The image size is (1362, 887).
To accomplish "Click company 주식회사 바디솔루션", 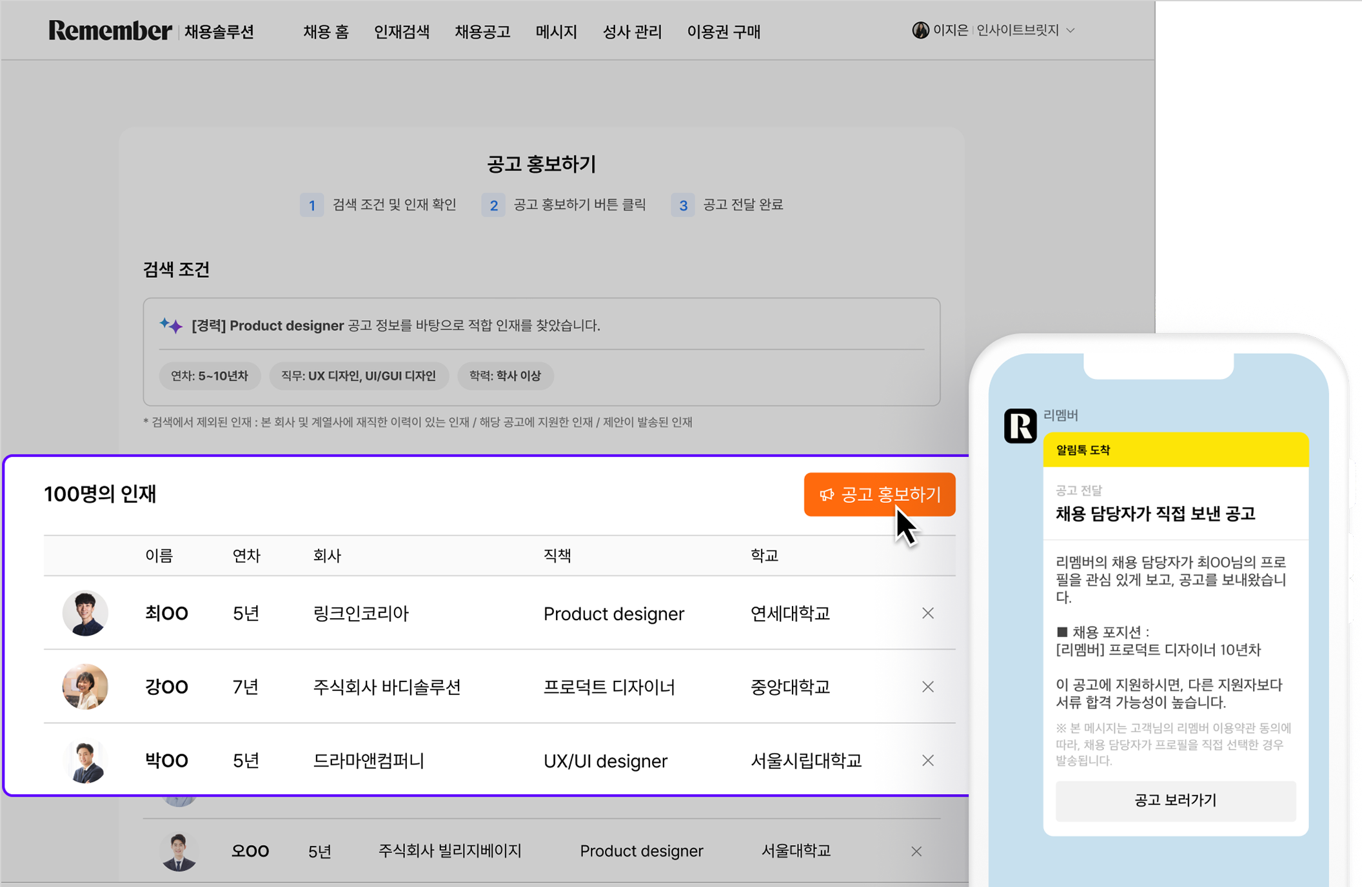I will pos(387,687).
